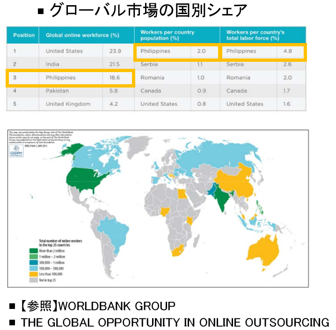Click 'United States' next to the value 1.6
The height and width of the screenshot is (330, 336).
(x=245, y=104)
